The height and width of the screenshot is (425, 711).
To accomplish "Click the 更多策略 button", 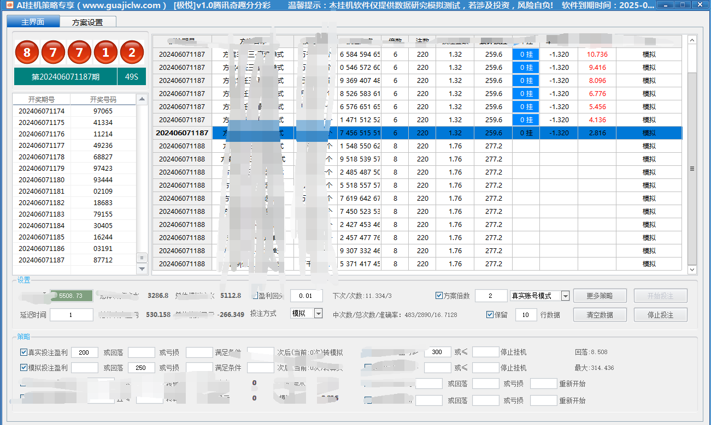I will pyautogui.click(x=600, y=296).
